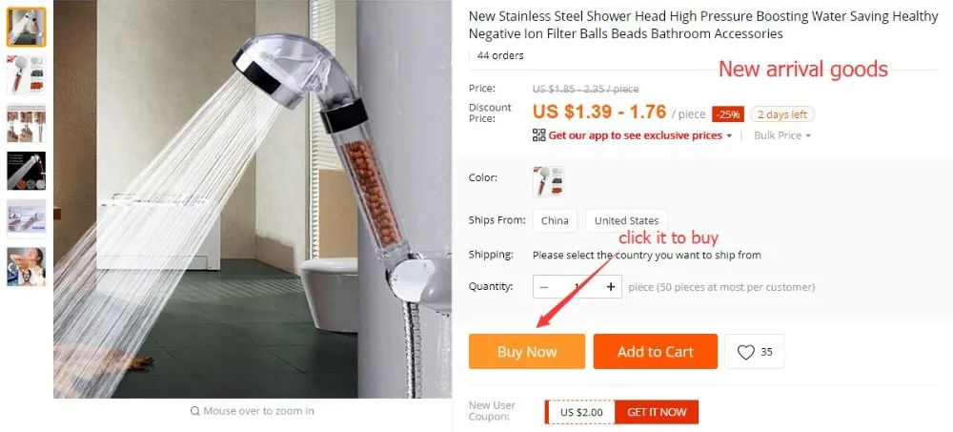Select the thumbnail showing people showering

pyautogui.click(x=26, y=266)
